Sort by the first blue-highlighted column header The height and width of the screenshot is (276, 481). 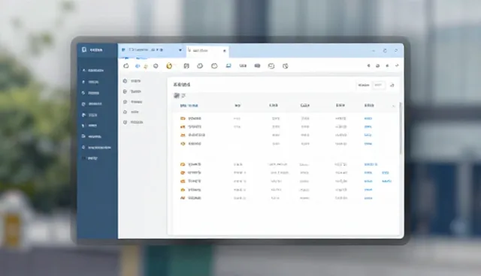tap(189, 106)
